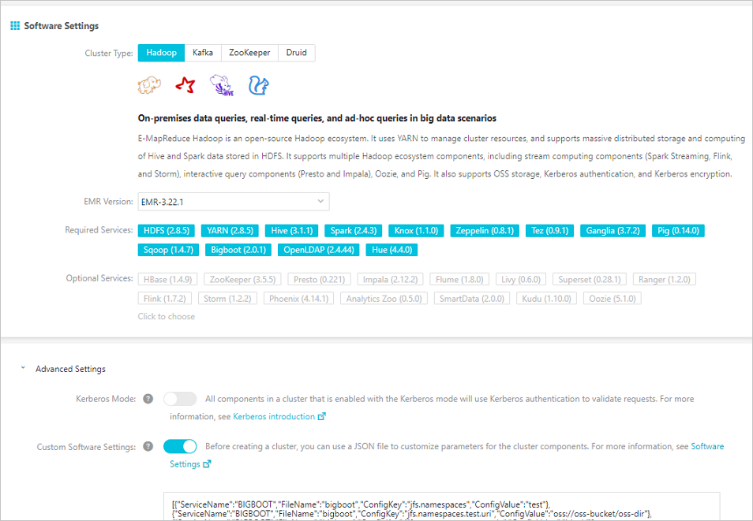Viewport: 753px width, 521px height.
Task: Enable the Kerberos Mode switch
Action: click(x=180, y=399)
